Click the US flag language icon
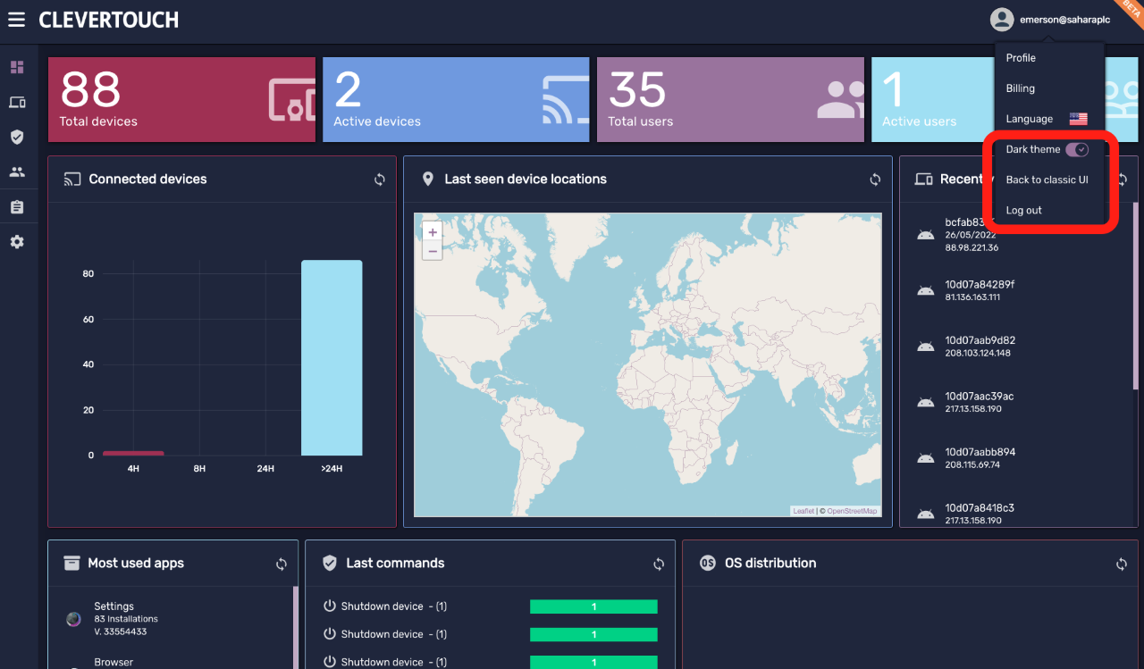The height and width of the screenshot is (669, 1144). pyautogui.click(x=1079, y=119)
